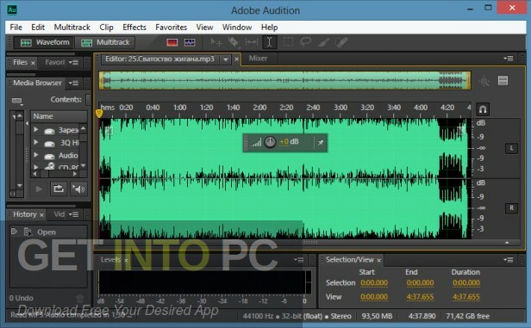Image resolution: width=531 pixels, height=328 pixels.
Task: Toggle the snapping magnet icon
Action: 483,109
